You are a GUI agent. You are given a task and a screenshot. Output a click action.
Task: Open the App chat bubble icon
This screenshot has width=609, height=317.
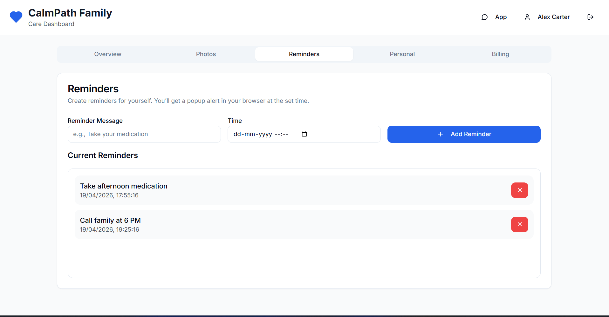(484, 17)
